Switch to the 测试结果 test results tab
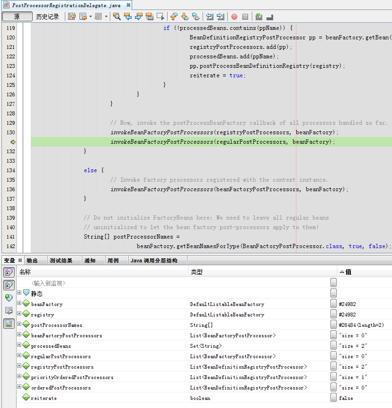The image size is (392, 408). (x=61, y=260)
